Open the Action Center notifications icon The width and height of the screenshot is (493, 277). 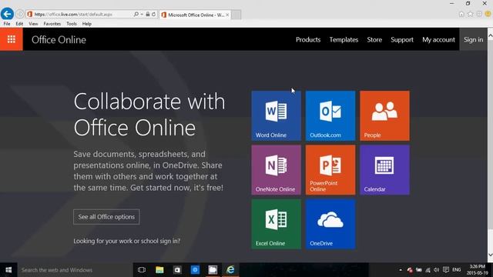coord(446,270)
